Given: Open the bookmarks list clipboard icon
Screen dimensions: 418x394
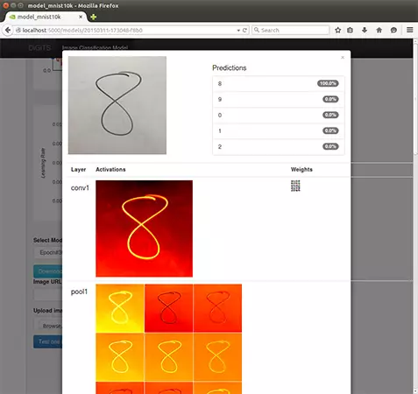Looking at the screenshot, I should [x=350, y=30].
